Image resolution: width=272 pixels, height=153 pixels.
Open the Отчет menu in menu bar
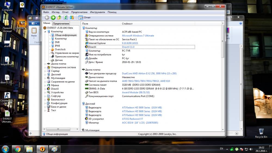pos(65,12)
